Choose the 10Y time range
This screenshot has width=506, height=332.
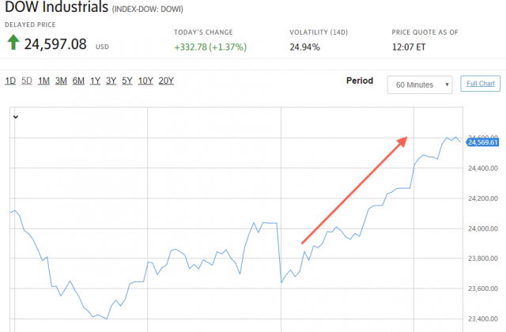click(145, 81)
